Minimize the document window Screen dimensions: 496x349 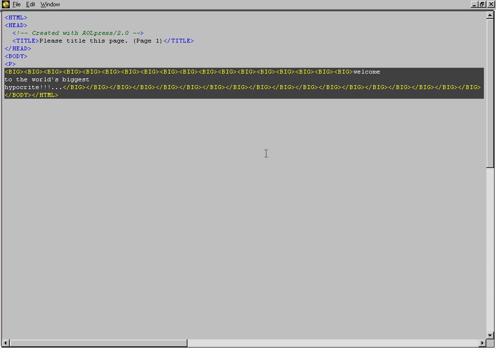(474, 4)
